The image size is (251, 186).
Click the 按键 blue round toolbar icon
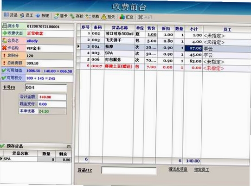(38, 15)
